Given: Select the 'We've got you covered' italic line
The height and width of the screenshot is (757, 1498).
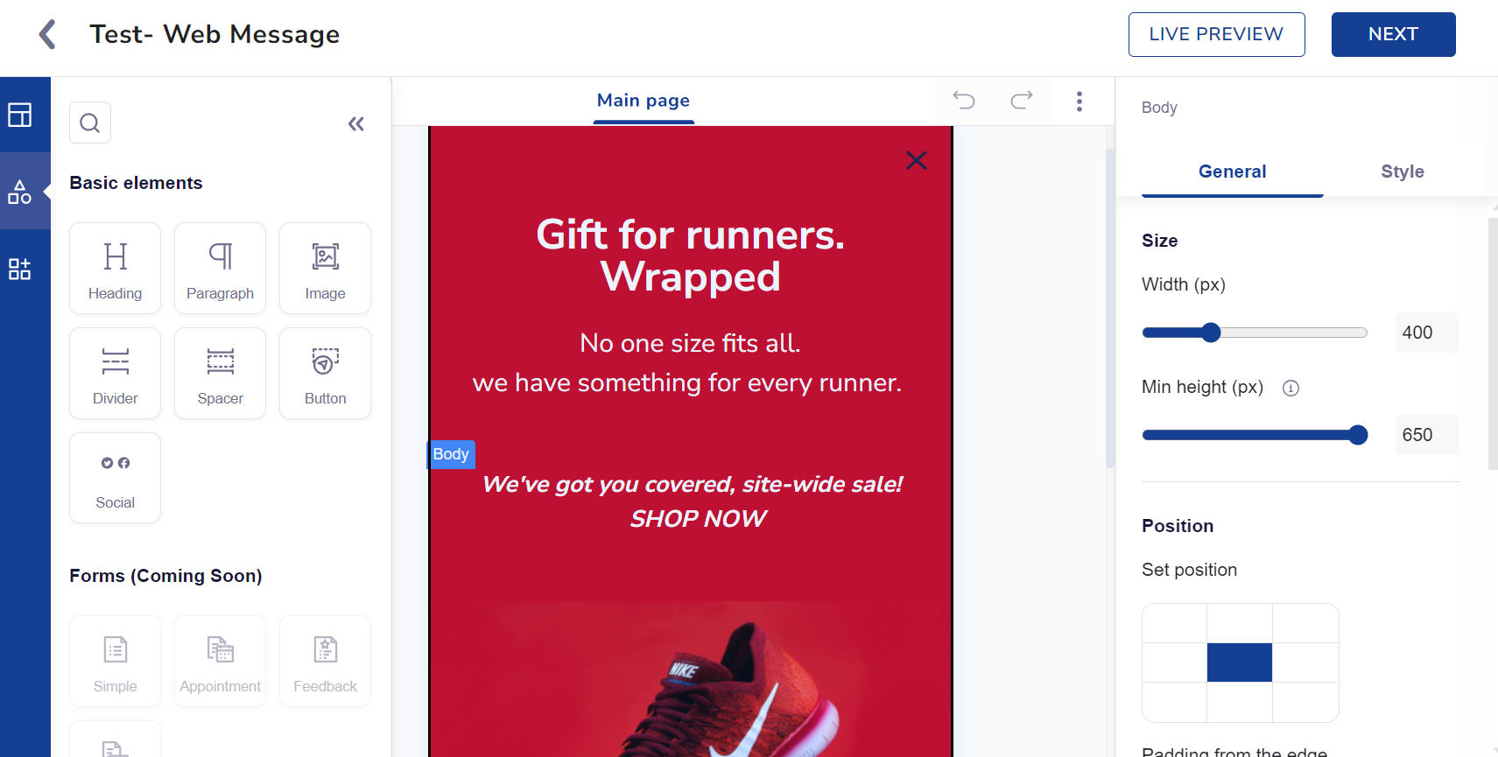Looking at the screenshot, I should pos(692,484).
